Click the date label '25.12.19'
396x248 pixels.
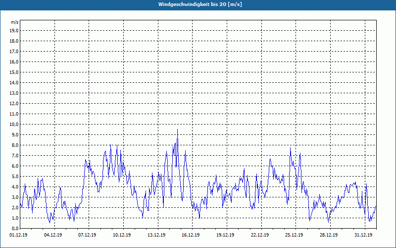coord(295,235)
